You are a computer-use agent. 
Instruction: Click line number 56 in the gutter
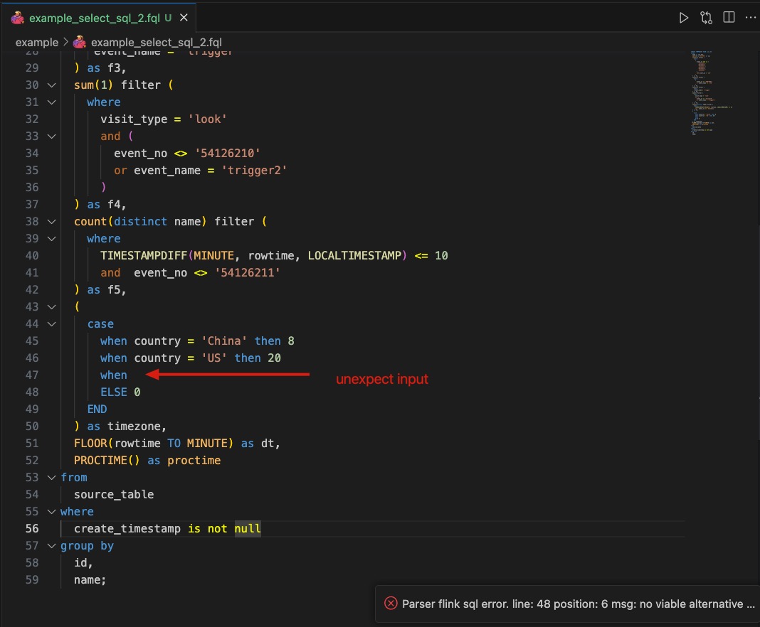point(32,528)
